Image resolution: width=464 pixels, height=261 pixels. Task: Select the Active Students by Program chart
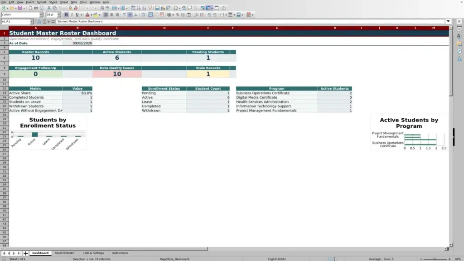pyautogui.click(x=409, y=133)
